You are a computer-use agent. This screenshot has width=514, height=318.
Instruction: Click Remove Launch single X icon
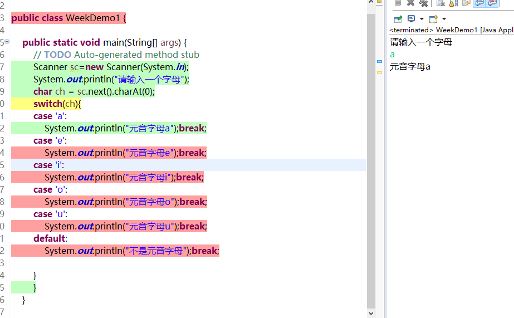[x=410, y=3]
